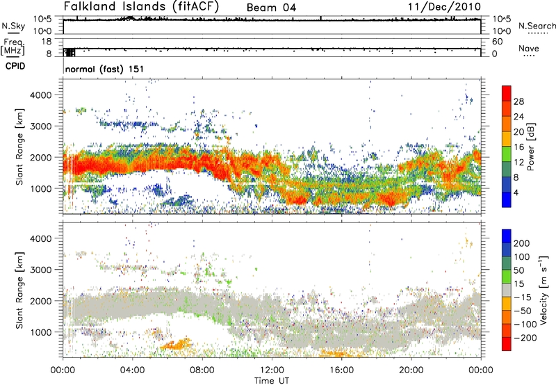
Task: Click the 'Nave' legend label
Action: point(528,48)
